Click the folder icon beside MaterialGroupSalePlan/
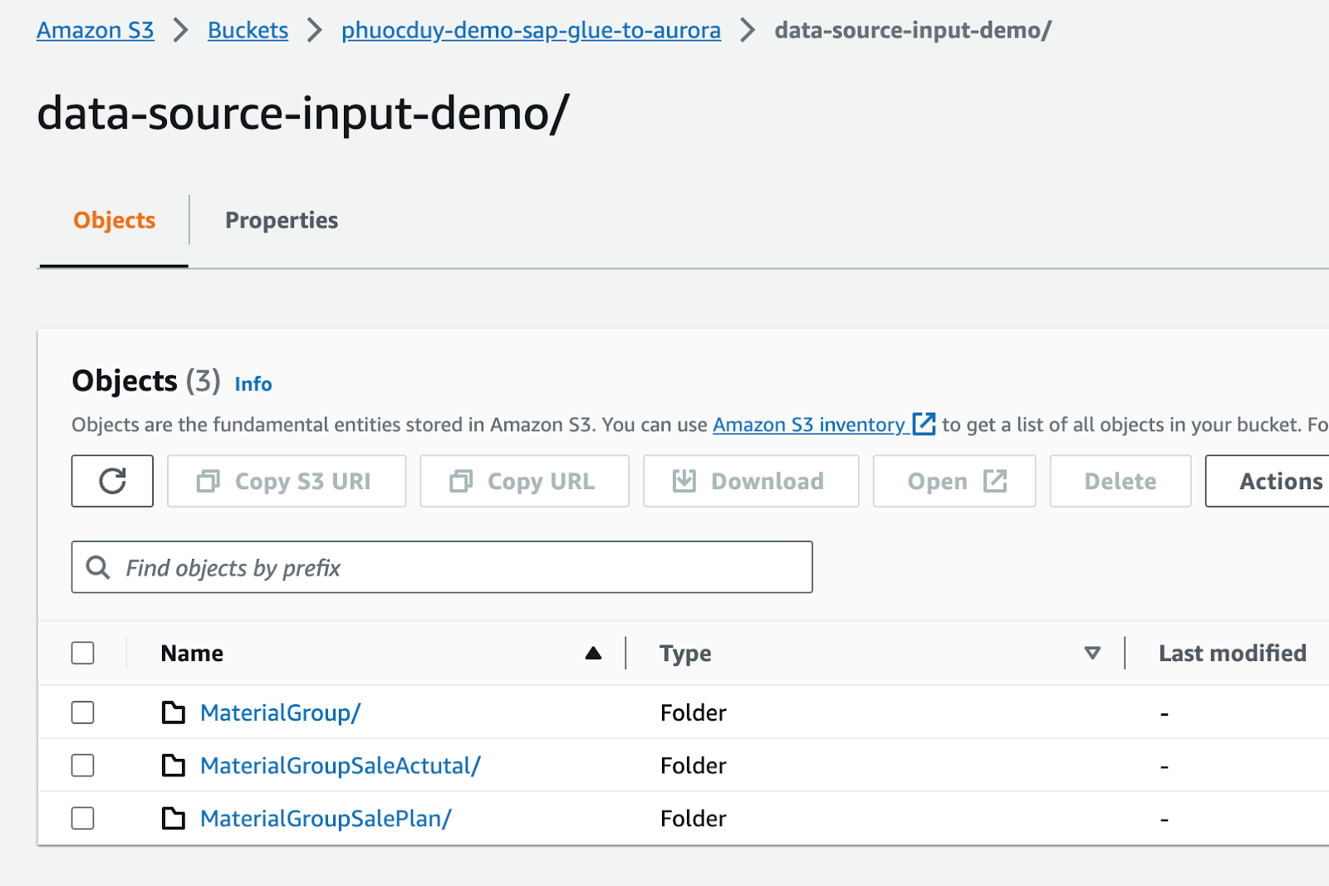The image size is (1329, 886). [174, 818]
